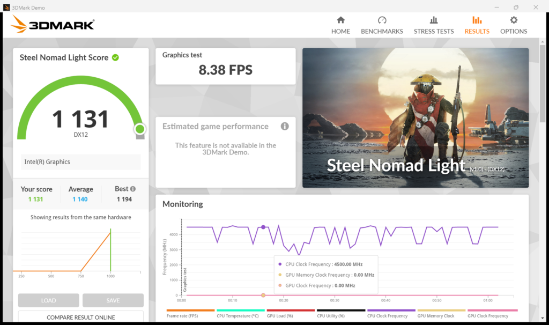
Task: Click the scrollbar down arrow
Action: pos(543,318)
